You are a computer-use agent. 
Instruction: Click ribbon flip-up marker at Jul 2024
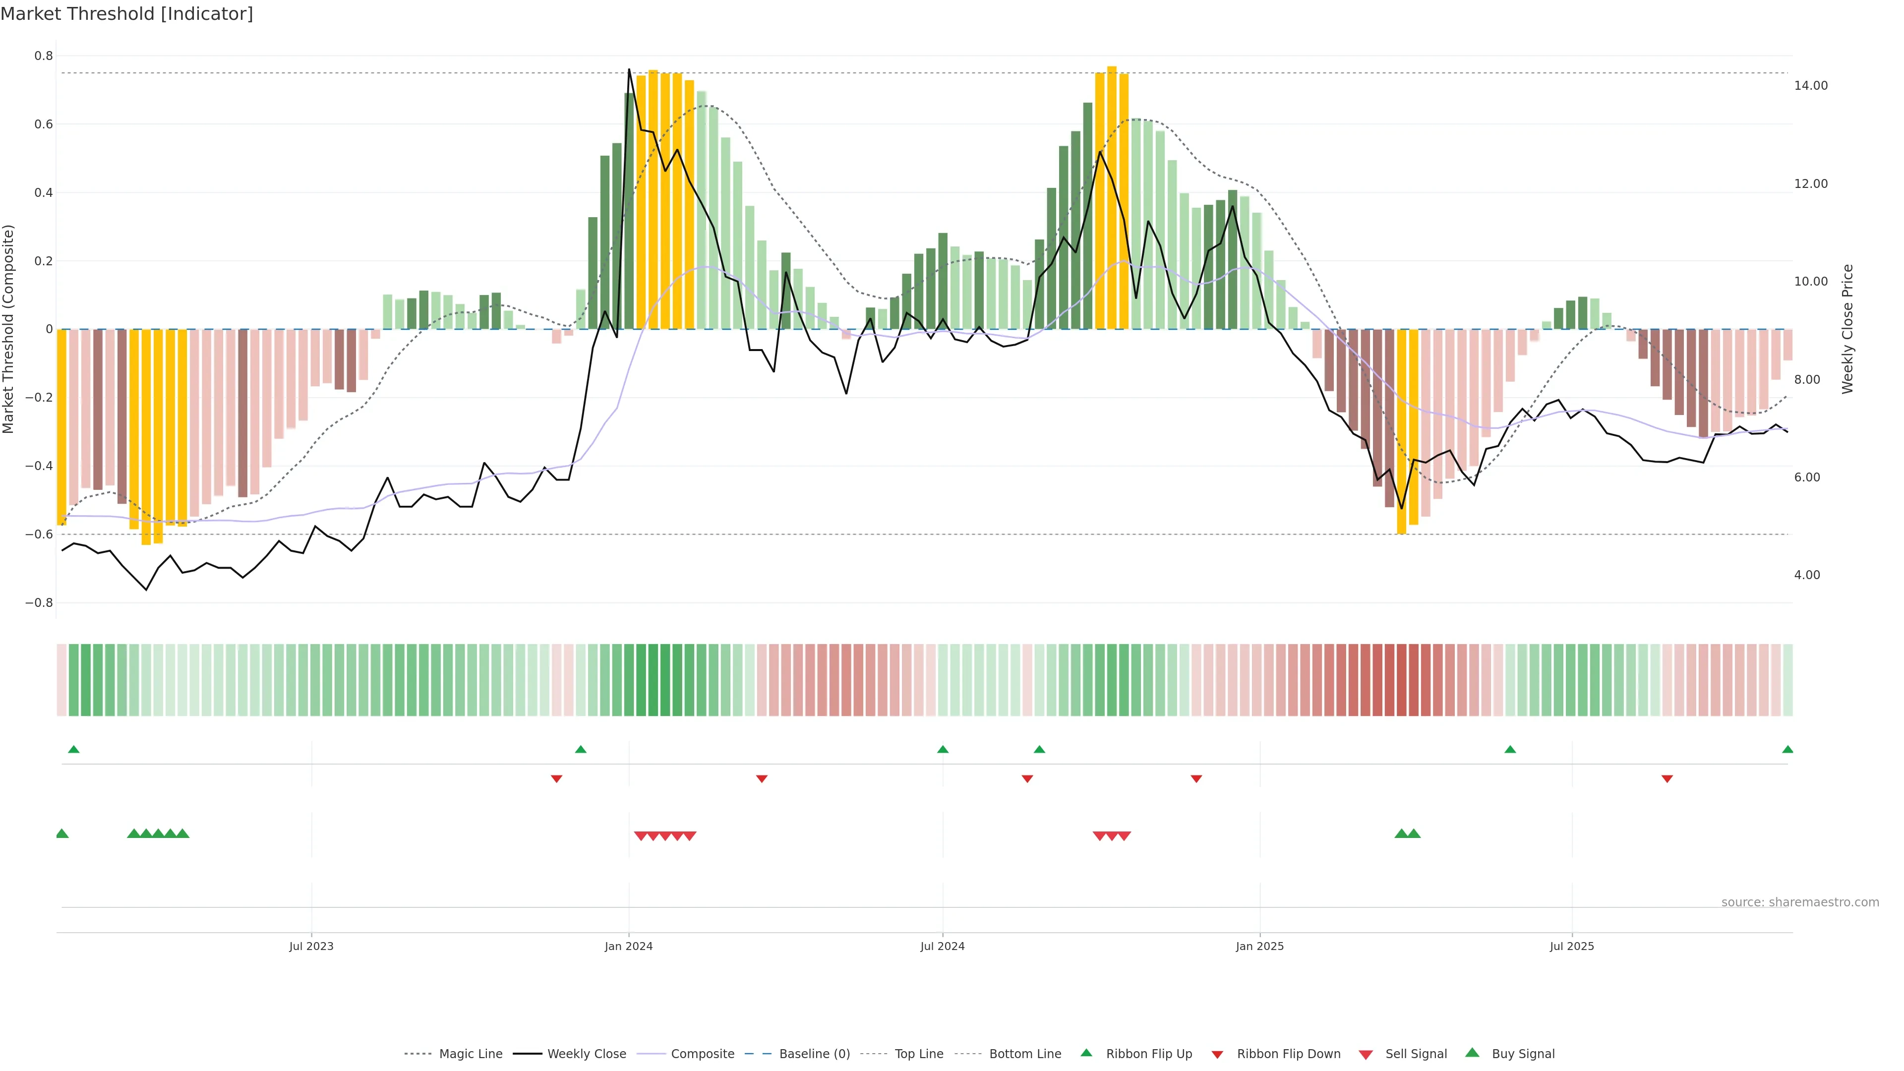943,750
